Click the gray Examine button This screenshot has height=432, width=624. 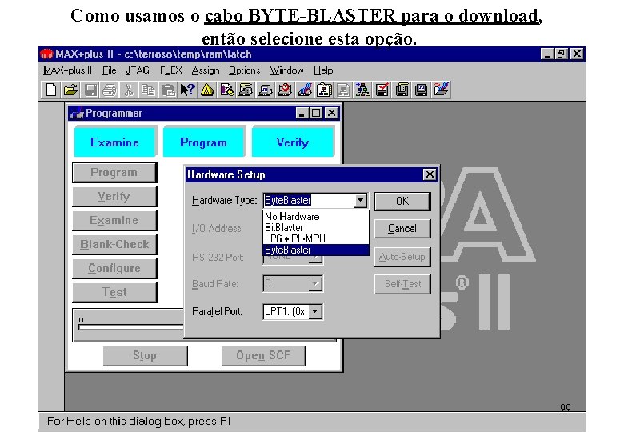click(114, 220)
